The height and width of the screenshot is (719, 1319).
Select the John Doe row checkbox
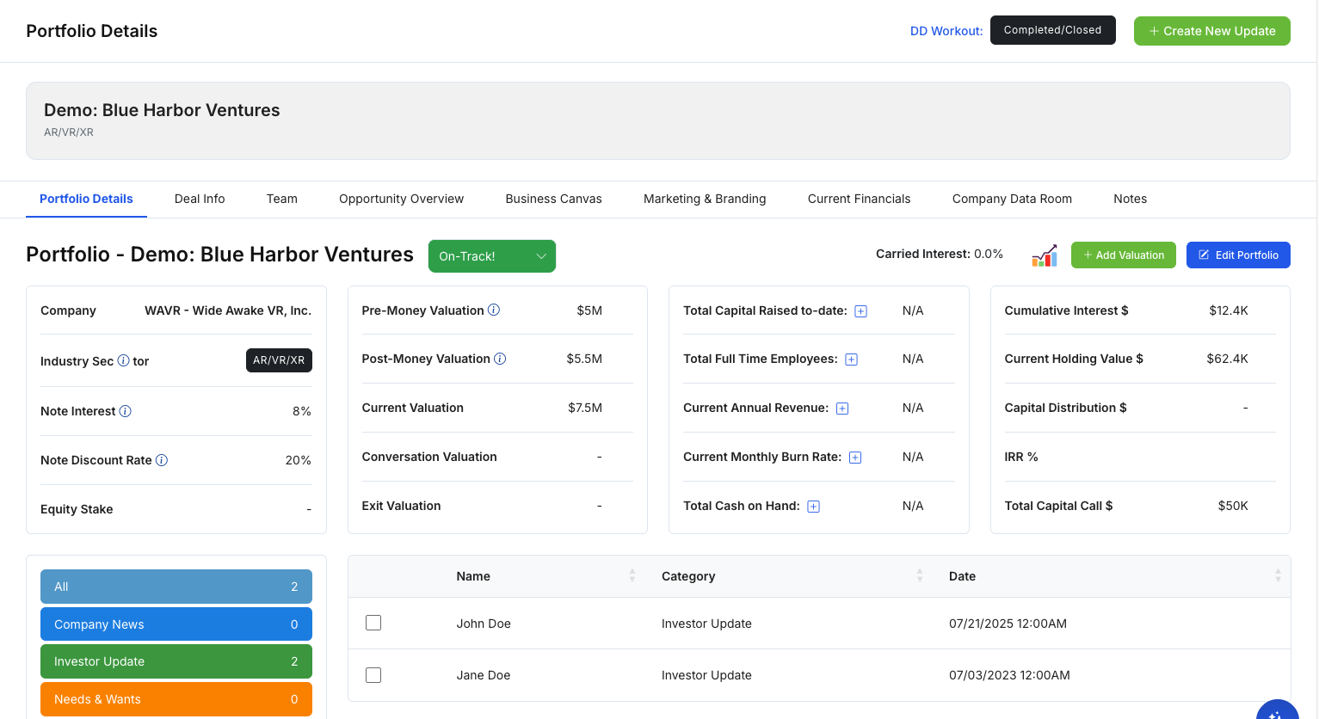pos(373,623)
